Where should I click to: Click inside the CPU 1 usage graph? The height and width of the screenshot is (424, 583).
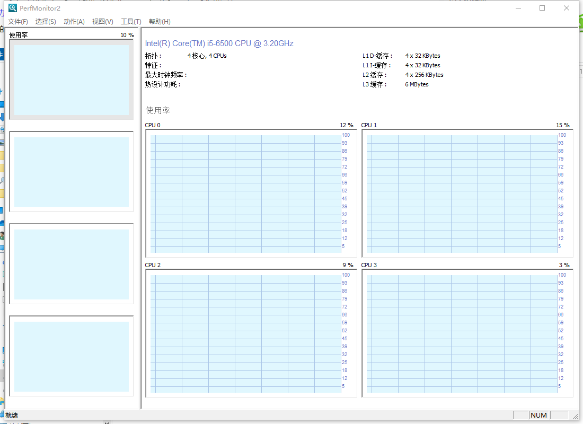click(x=462, y=193)
